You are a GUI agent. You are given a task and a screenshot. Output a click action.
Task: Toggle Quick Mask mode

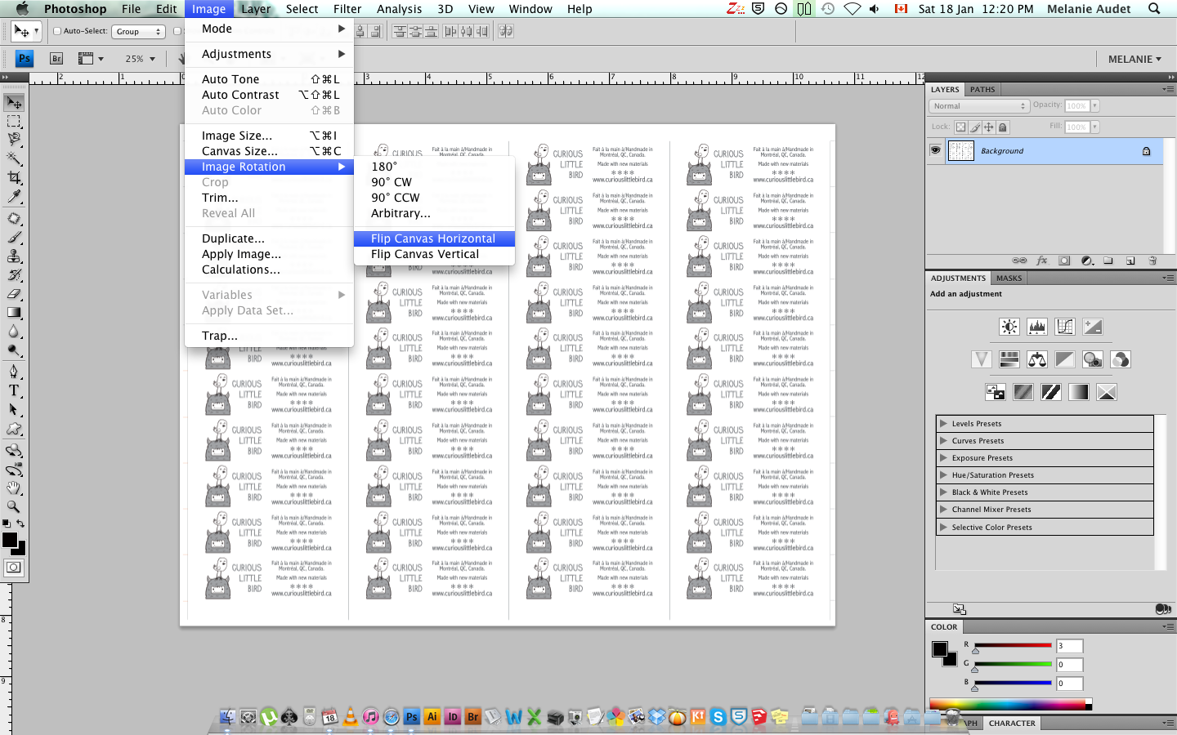pos(14,567)
